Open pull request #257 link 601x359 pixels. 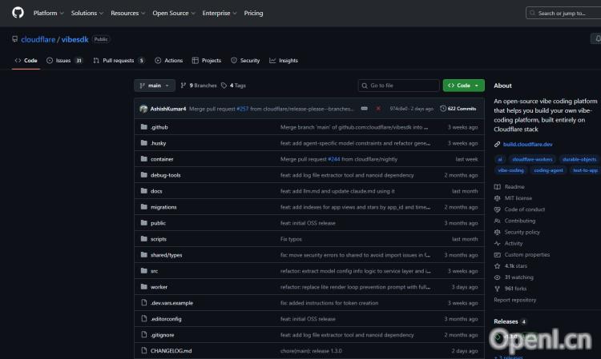tap(242, 109)
